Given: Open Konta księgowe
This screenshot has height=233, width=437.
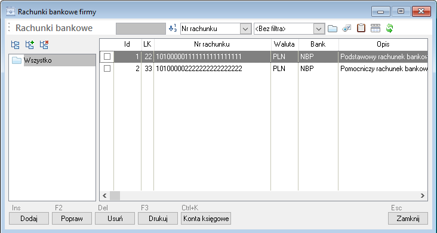Looking at the screenshot, I should click(x=206, y=219).
